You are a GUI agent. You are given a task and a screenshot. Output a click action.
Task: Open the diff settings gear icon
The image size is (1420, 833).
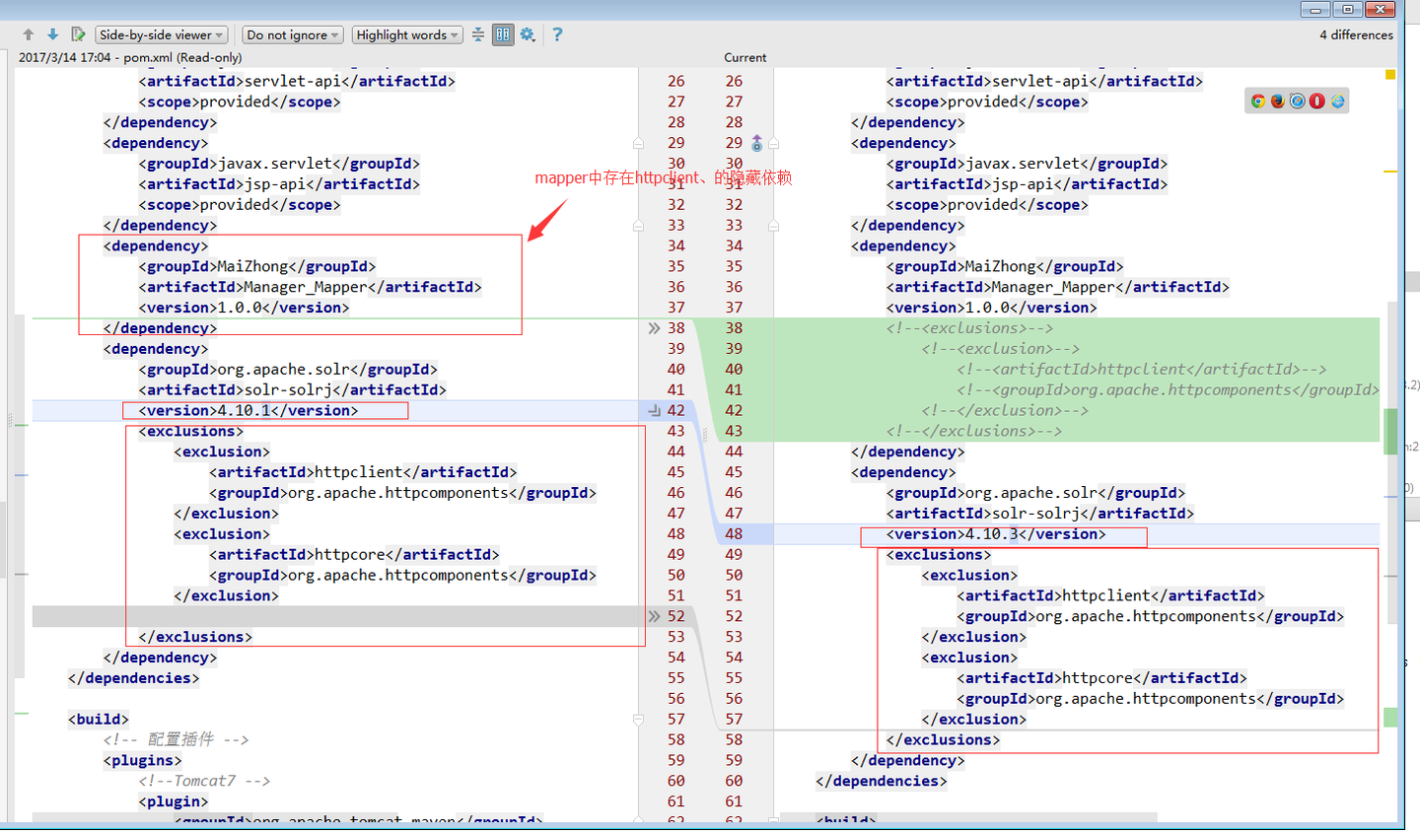[528, 34]
